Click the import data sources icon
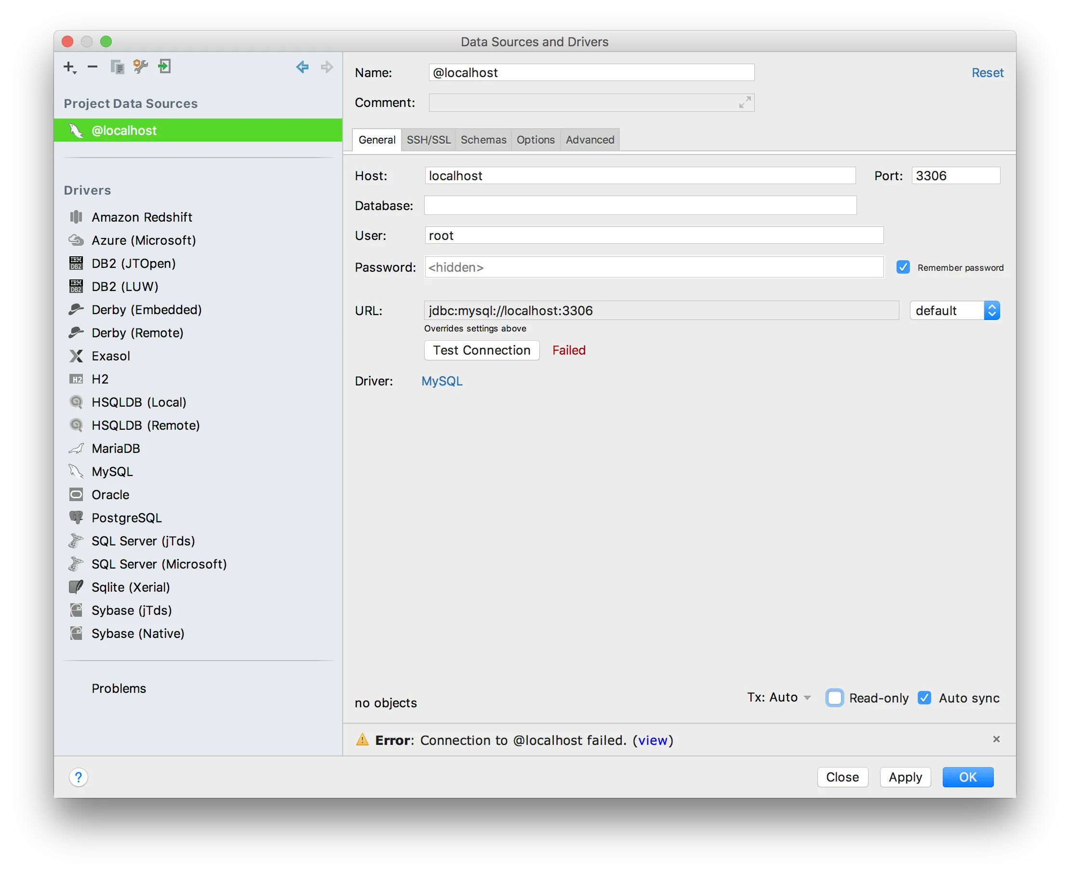The height and width of the screenshot is (875, 1070). tap(164, 66)
